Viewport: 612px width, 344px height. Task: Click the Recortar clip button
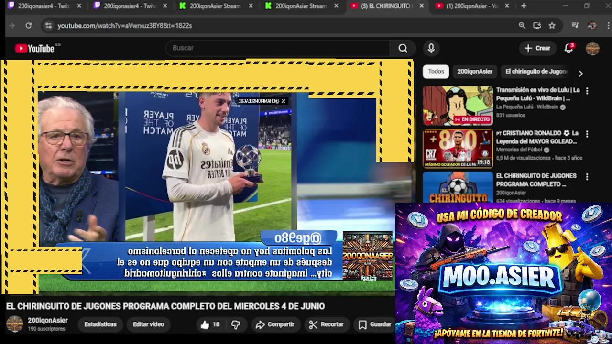[327, 324]
